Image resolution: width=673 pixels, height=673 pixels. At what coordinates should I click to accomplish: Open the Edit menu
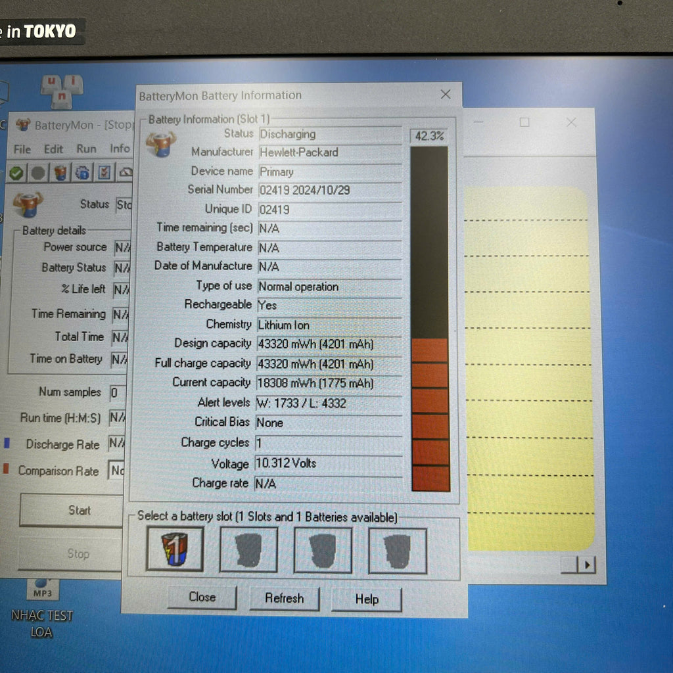click(53, 149)
